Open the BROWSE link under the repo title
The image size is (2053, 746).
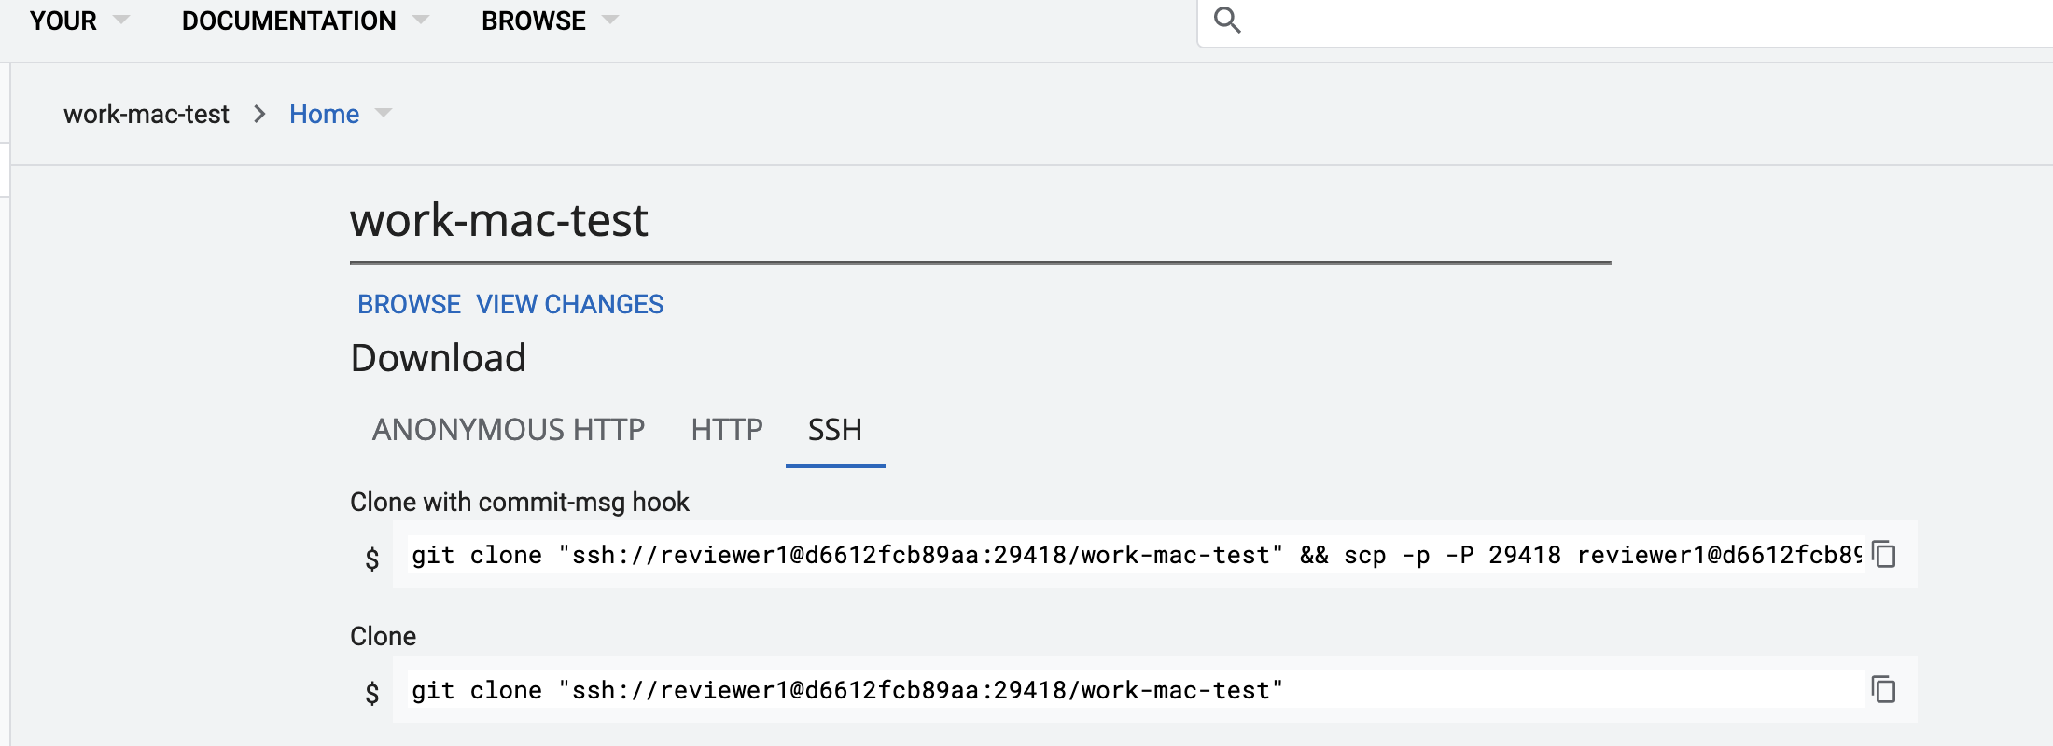point(409,304)
